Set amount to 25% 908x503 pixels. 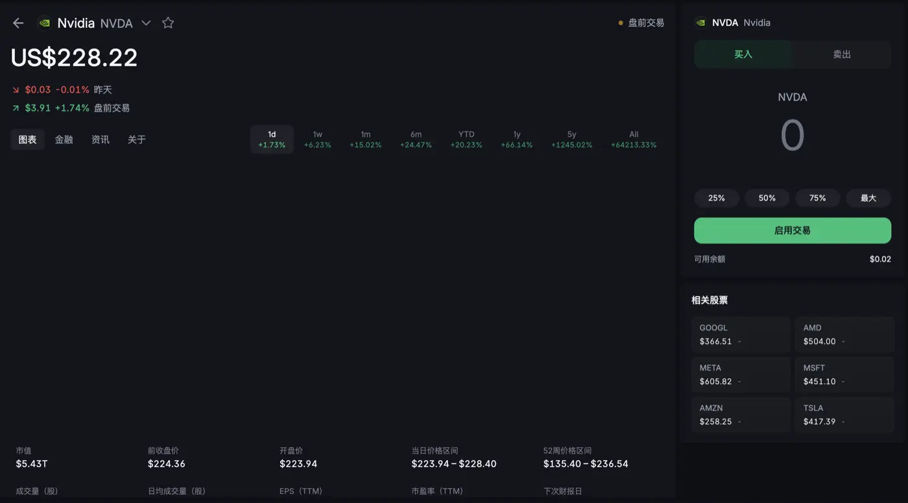point(717,198)
